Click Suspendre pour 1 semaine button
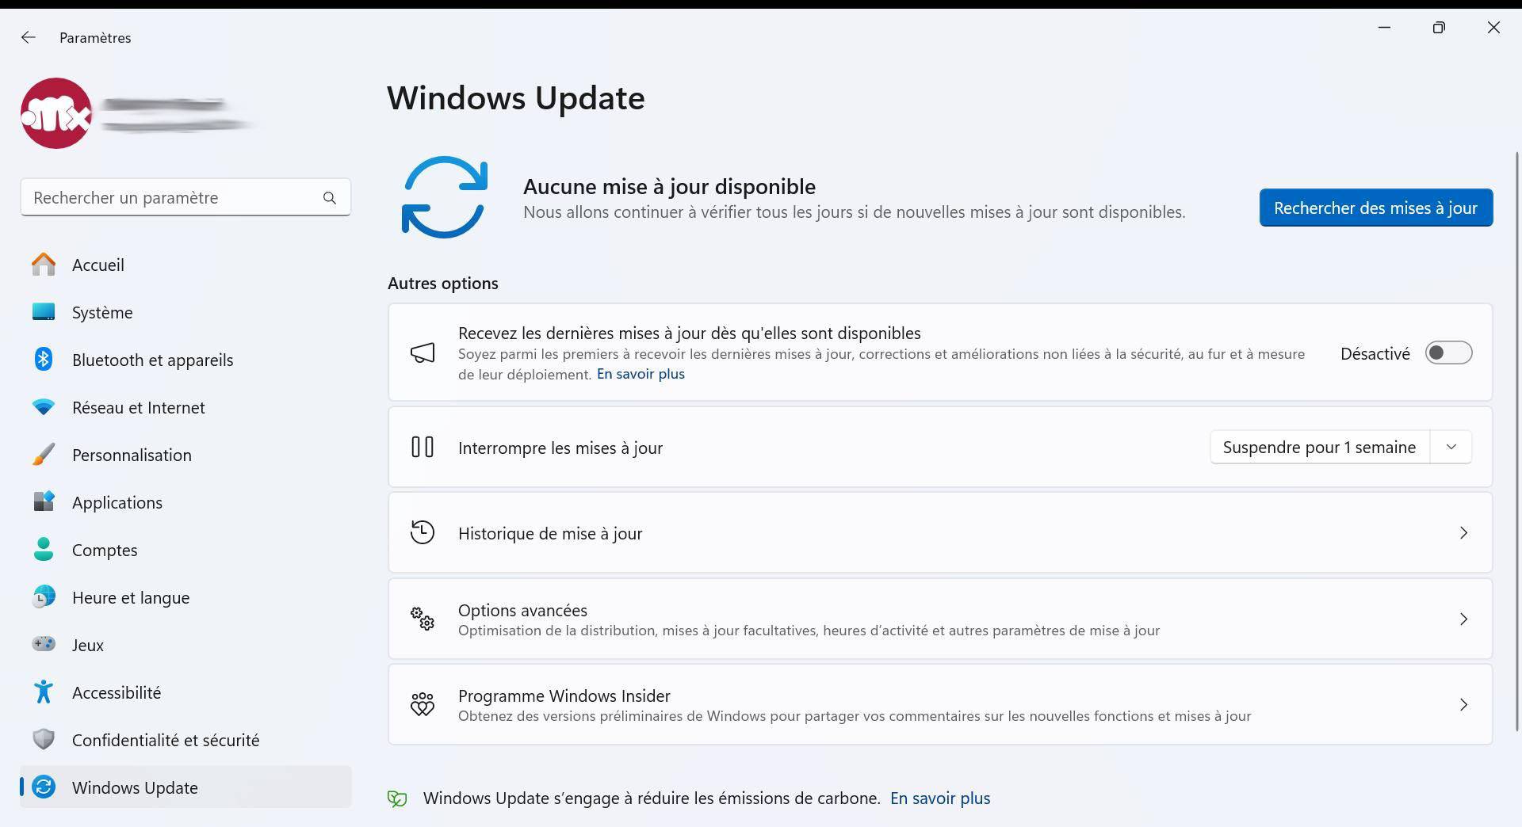Screen dimensions: 1522x827 [1319, 448]
